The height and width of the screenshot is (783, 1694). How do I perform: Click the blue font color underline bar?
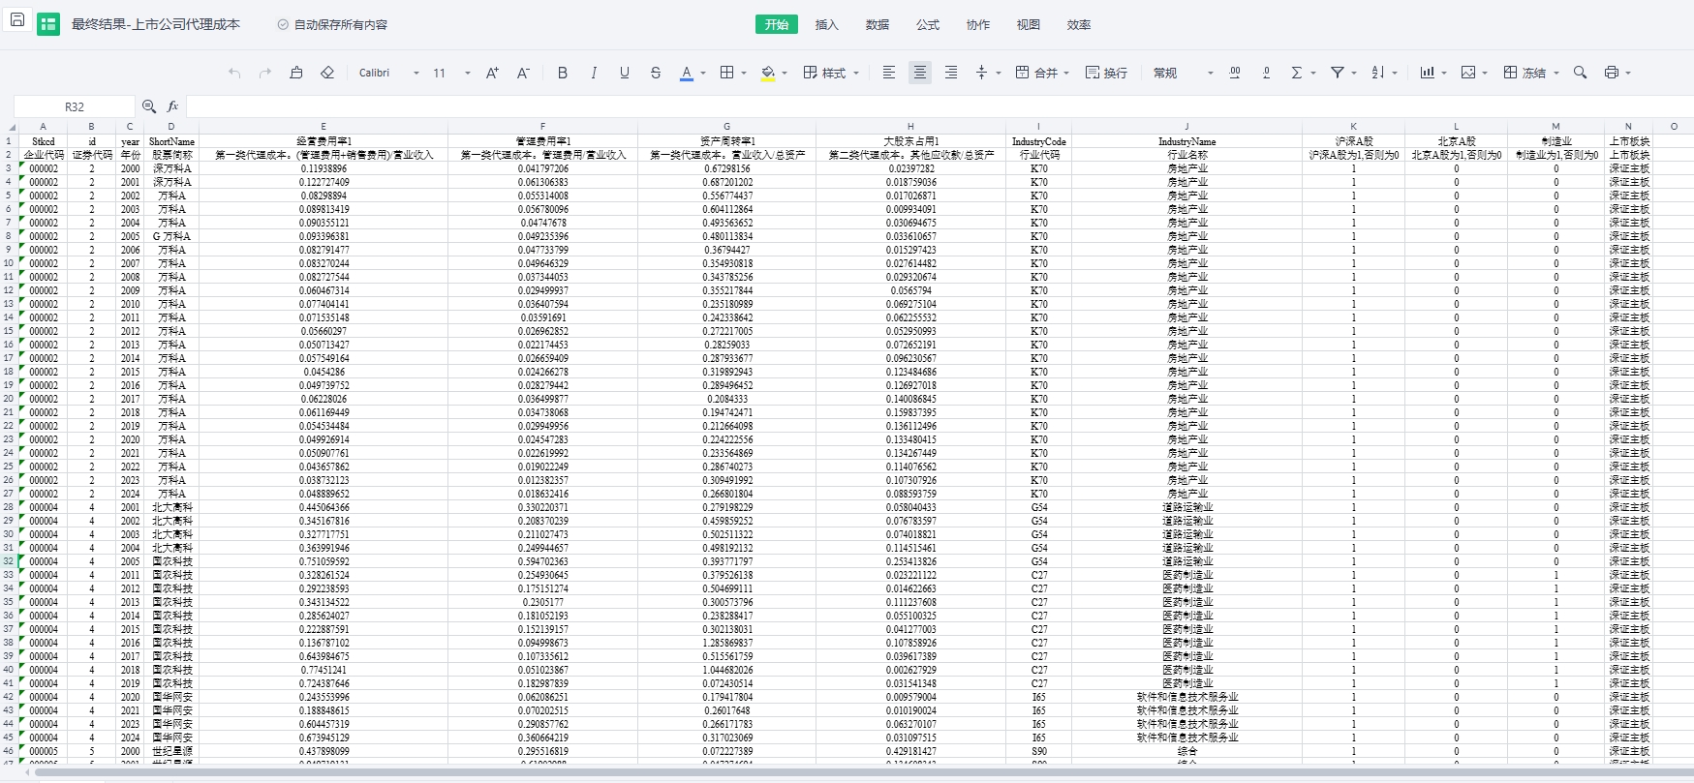coord(687,80)
